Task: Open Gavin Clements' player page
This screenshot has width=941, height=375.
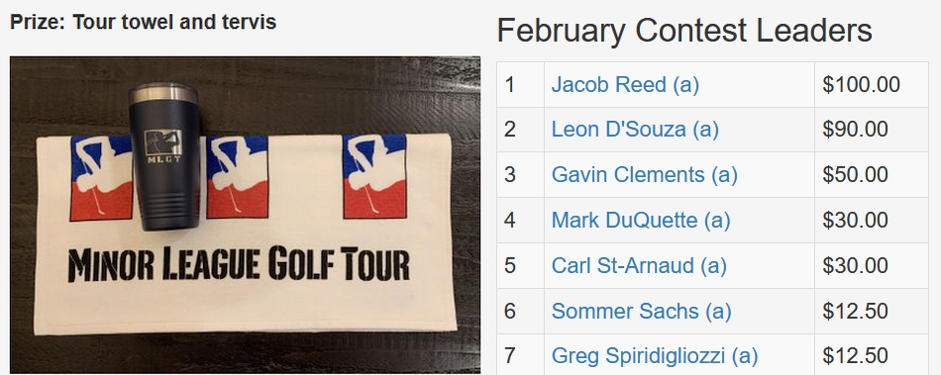Action: pyautogui.click(x=644, y=175)
